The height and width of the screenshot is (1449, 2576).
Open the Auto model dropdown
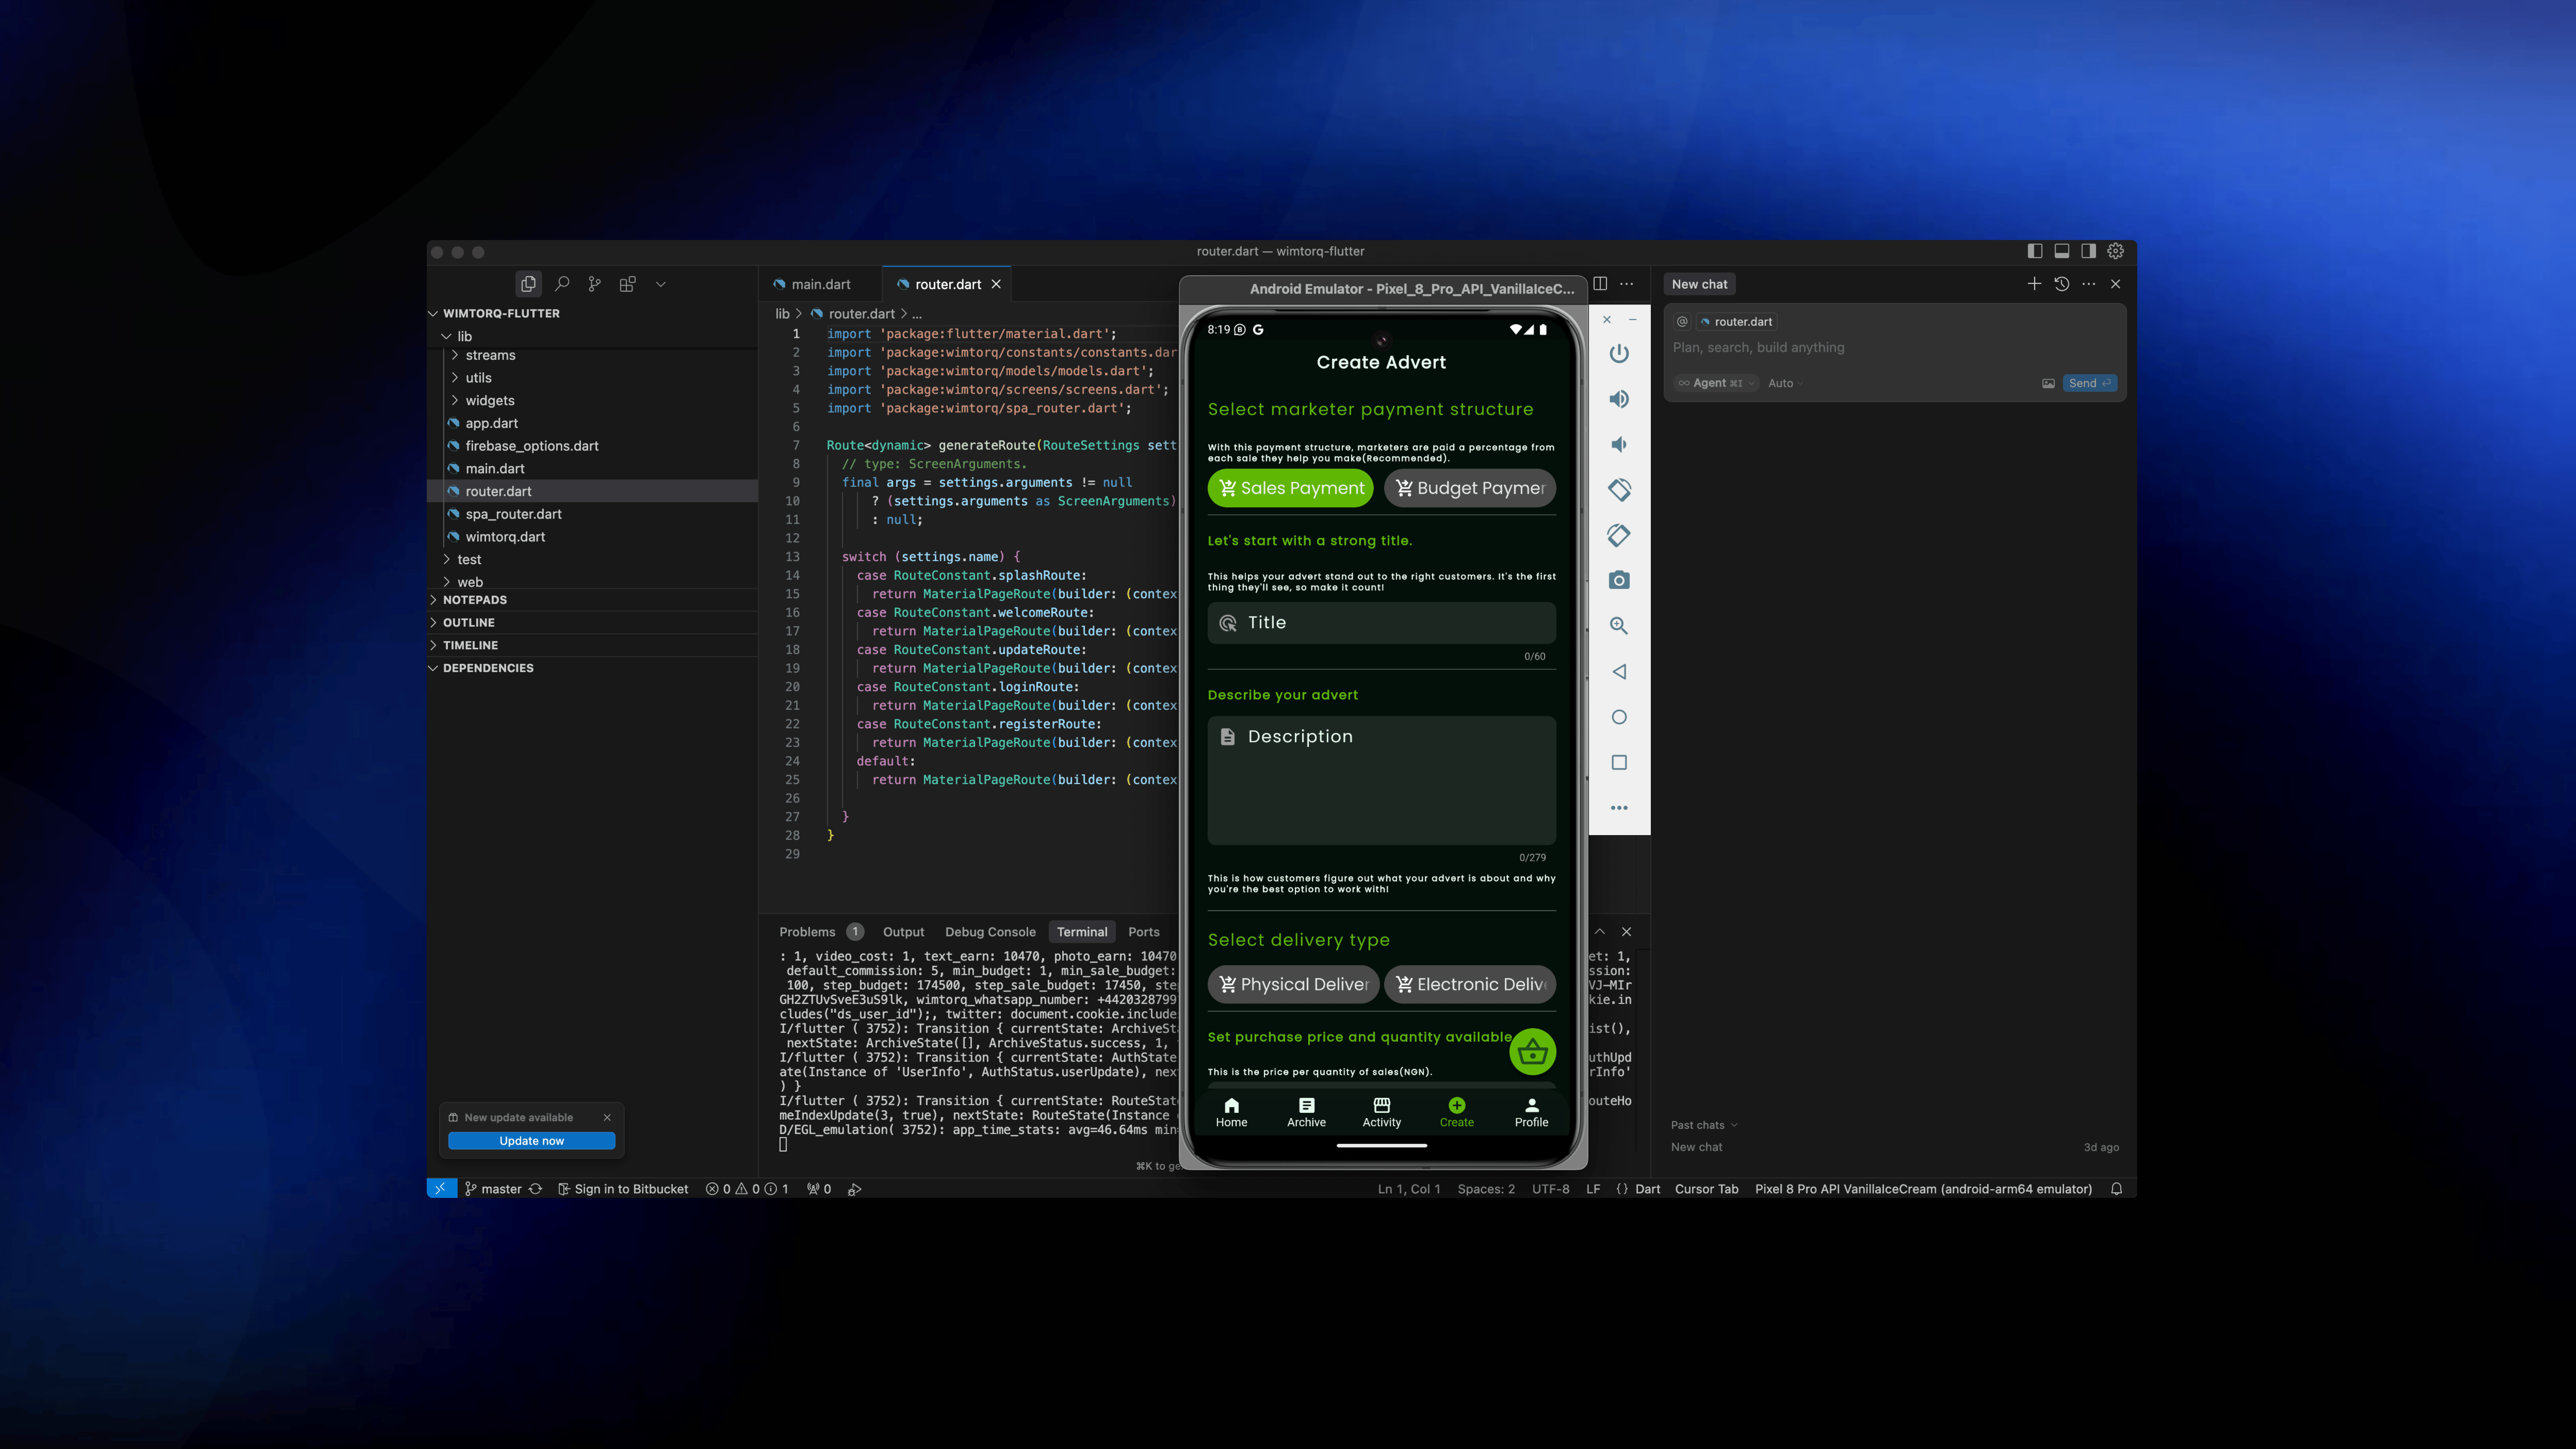tap(1785, 384)
